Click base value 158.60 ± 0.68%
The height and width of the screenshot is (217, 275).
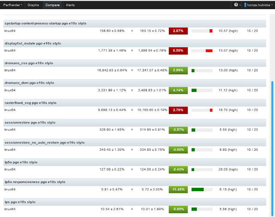pyautogui.click(x=112, y=31)
